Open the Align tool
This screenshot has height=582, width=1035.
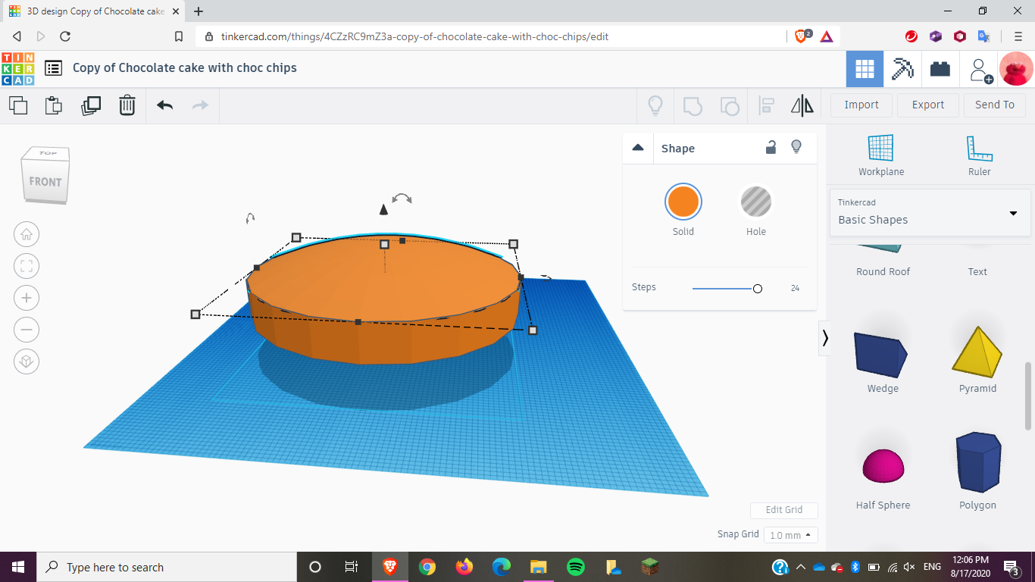pos(767,105)
